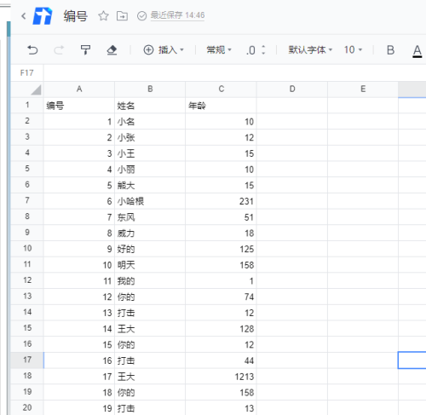Click the decimal places .0 stepper

pyautogui.click(x=256, y=50)
